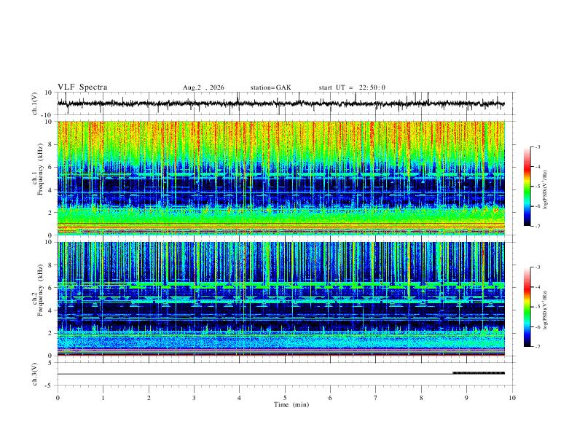
Task: Click the ch.1 upper color scale bar
Action: pyautogui.click(x=527, y=187)
